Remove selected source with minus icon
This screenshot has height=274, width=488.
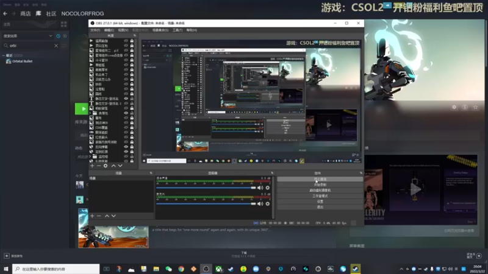click(99, 166)
